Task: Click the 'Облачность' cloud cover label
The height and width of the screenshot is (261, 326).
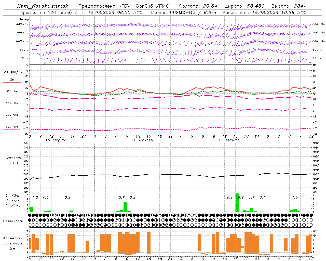Action: (13, 221)
